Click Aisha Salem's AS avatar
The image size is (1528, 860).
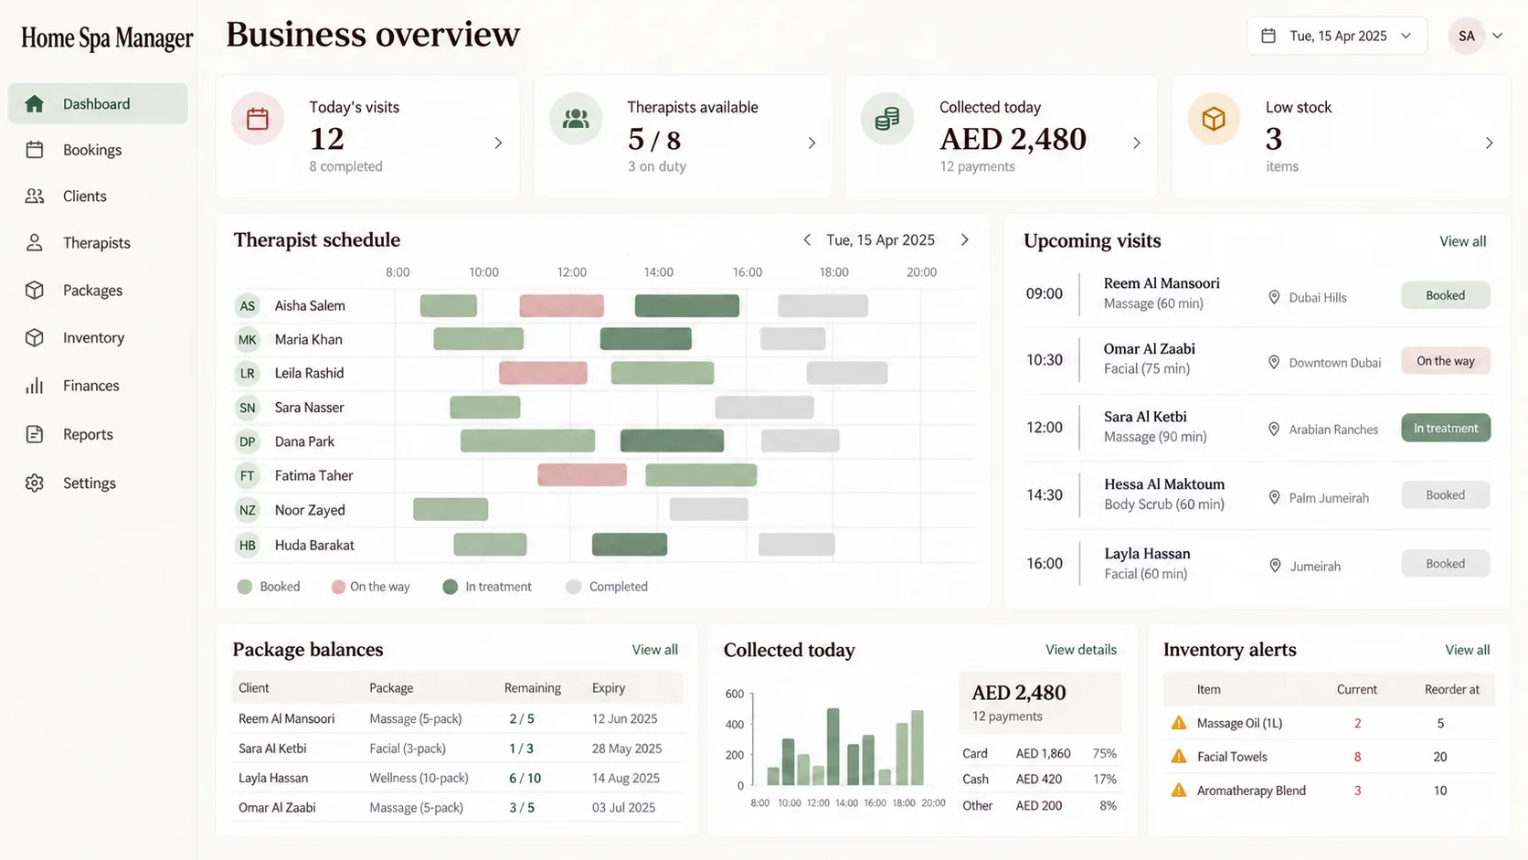tap(248, 306)
